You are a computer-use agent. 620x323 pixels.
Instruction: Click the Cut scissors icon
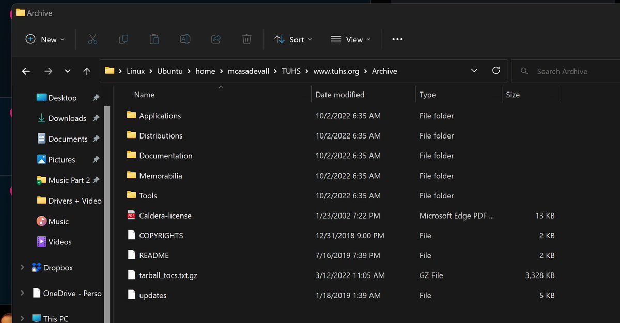(92, 39)
